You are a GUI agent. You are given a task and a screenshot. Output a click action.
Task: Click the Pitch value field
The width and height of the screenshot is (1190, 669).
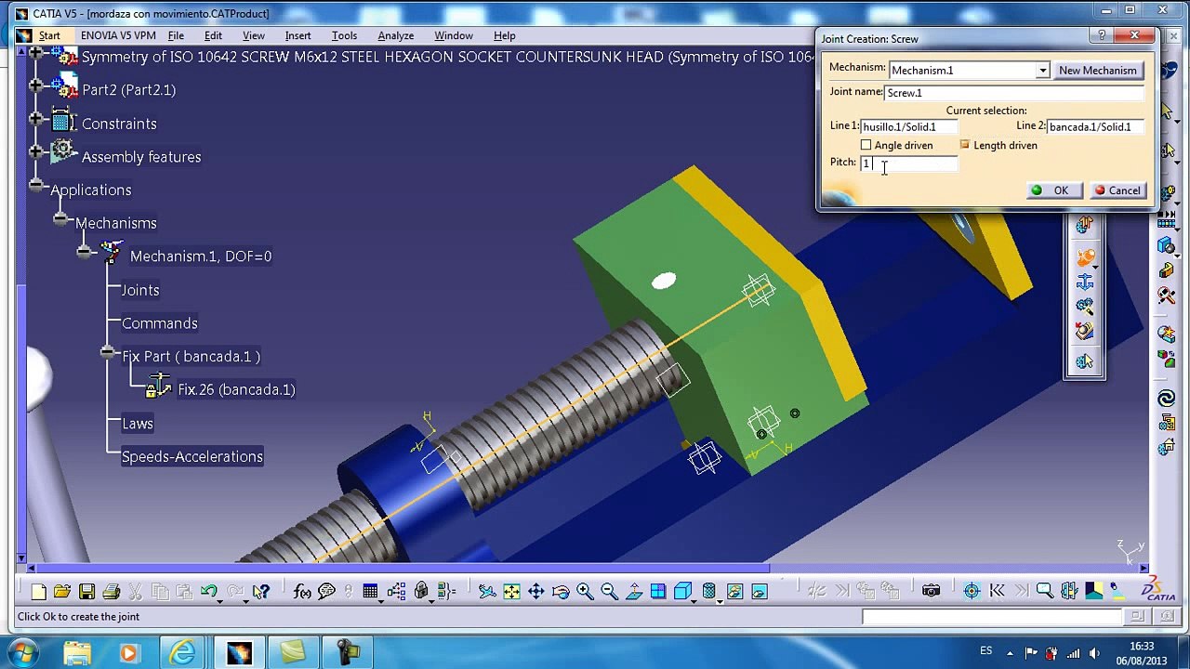[908, 164]
